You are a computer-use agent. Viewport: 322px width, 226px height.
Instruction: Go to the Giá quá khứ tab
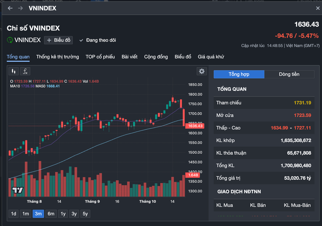(x=211, y=57)
